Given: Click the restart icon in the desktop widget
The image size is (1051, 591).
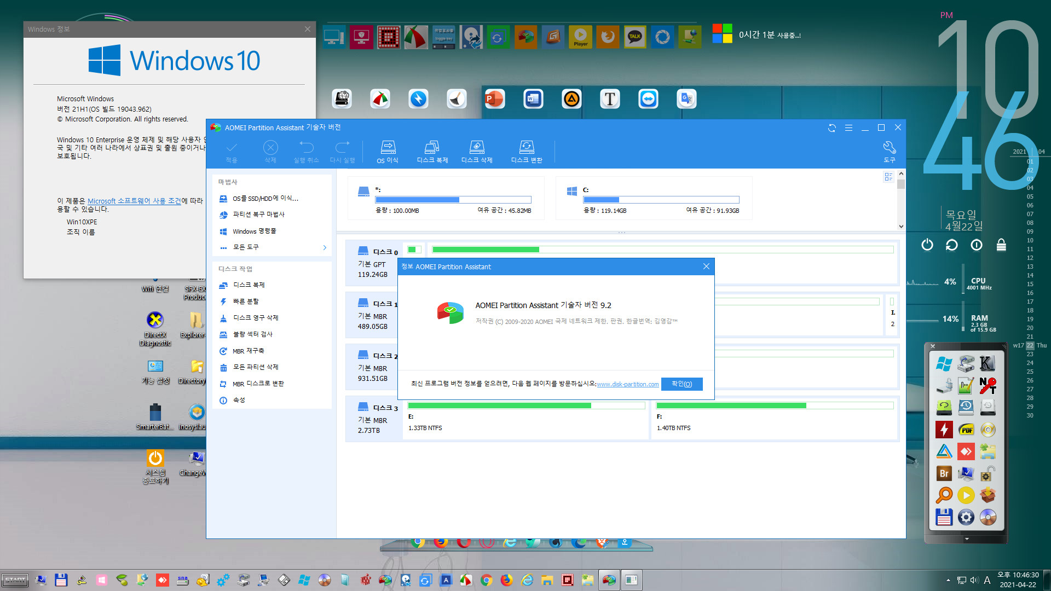Looking at the screenshot, I should [x=952, y=245].
